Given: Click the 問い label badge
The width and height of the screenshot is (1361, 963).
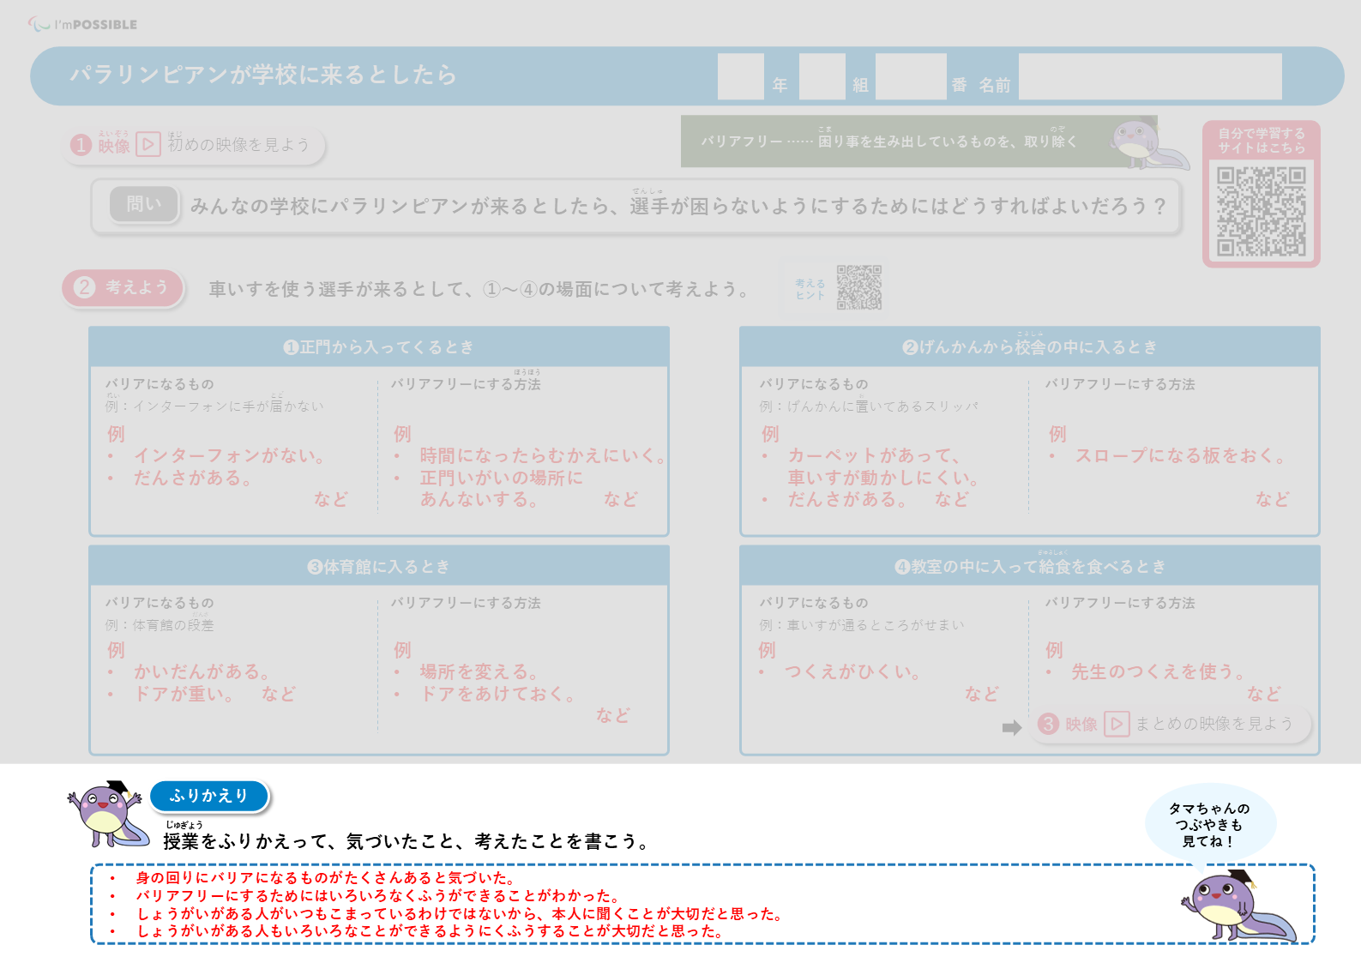Looking at the screenshot, I should 144,204.
